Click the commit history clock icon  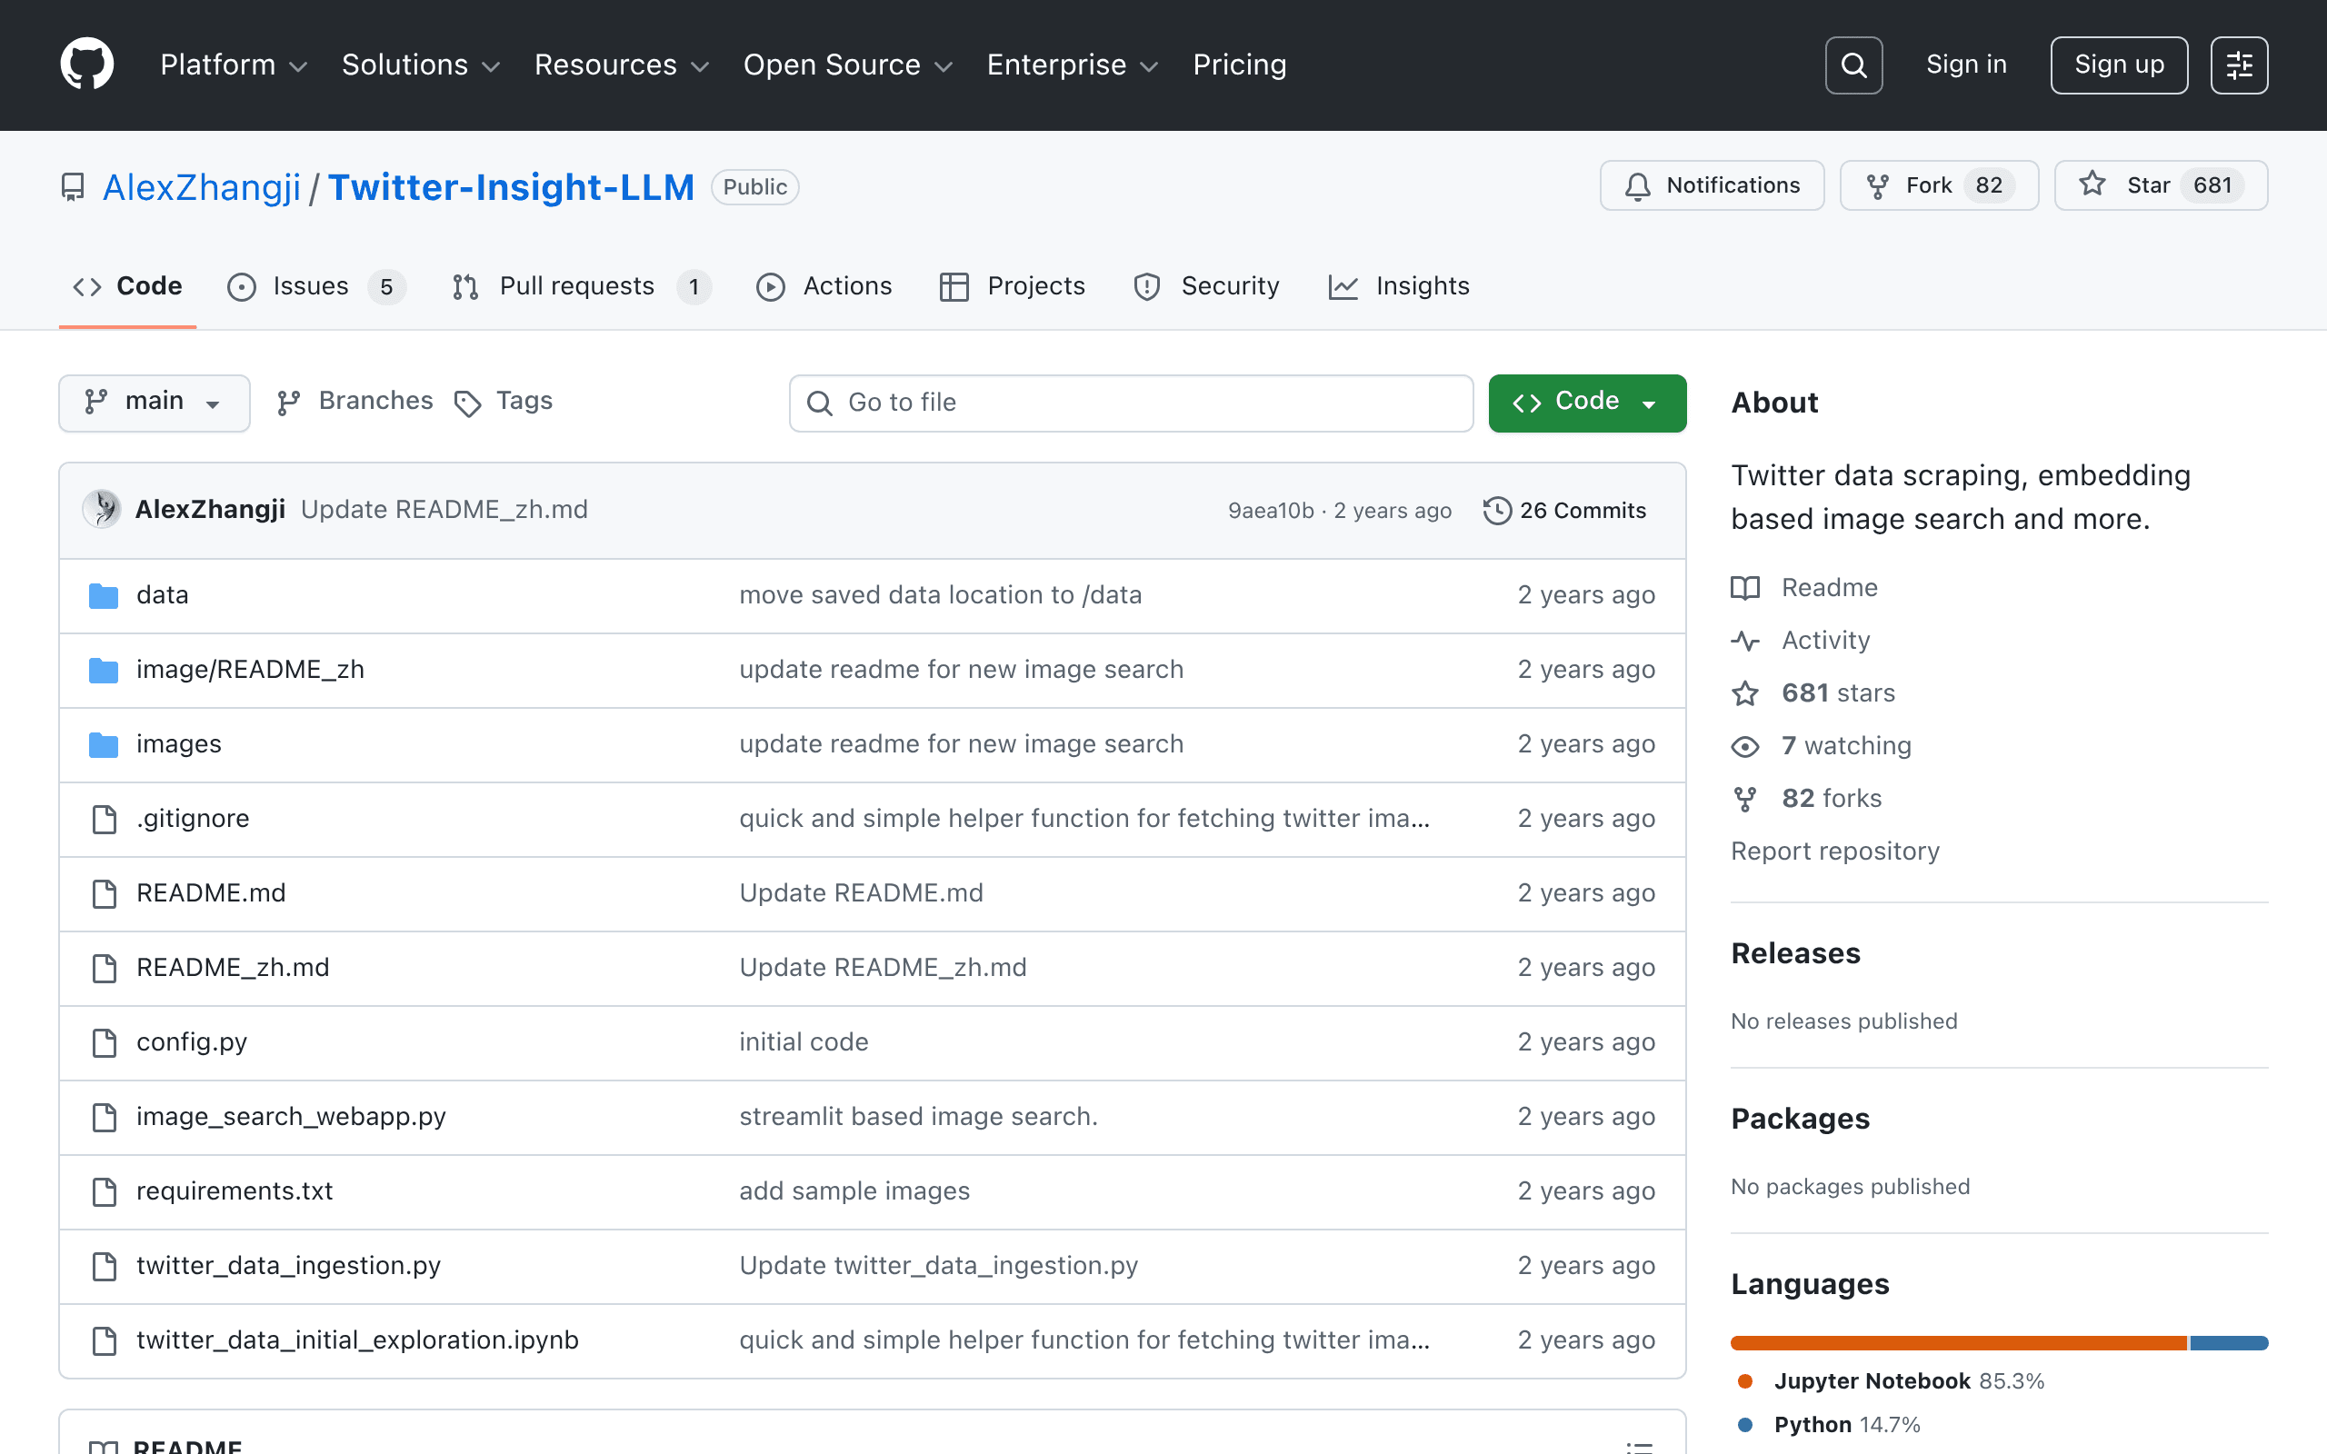click(1496, 510)
